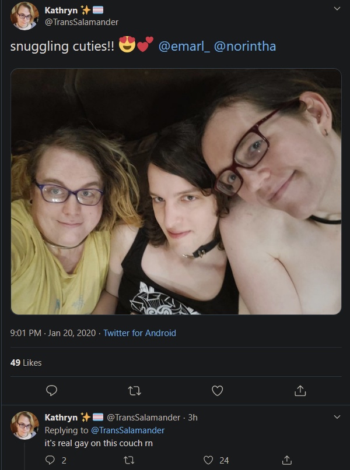
Task: Click Kathryn's avatar on the reply tweet
Action: [24, 425]
